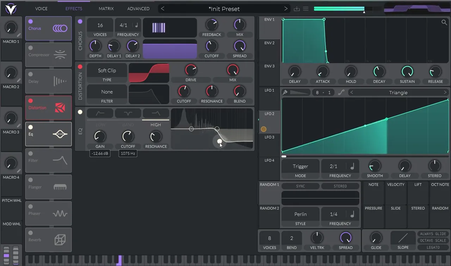
Task: Click the SUSTAIN knob in envelope section
Action: pyautogui.click(x=407, y=71)
